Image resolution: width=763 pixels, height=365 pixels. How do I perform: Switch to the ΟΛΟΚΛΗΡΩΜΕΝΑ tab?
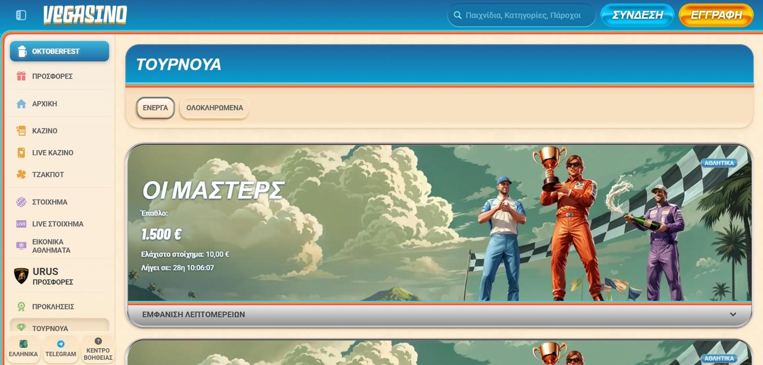(x=214, y=108)
